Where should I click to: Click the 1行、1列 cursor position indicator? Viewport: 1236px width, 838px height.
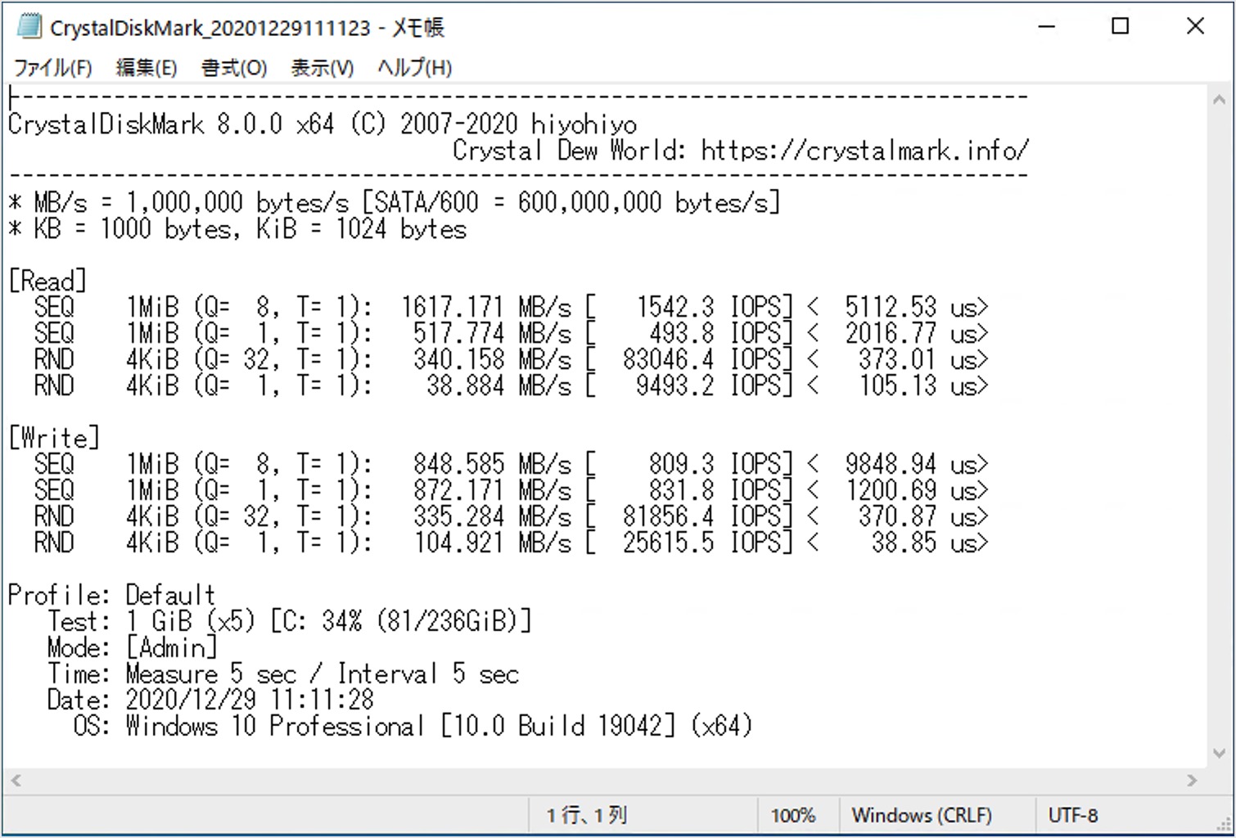tap(586, 815)
